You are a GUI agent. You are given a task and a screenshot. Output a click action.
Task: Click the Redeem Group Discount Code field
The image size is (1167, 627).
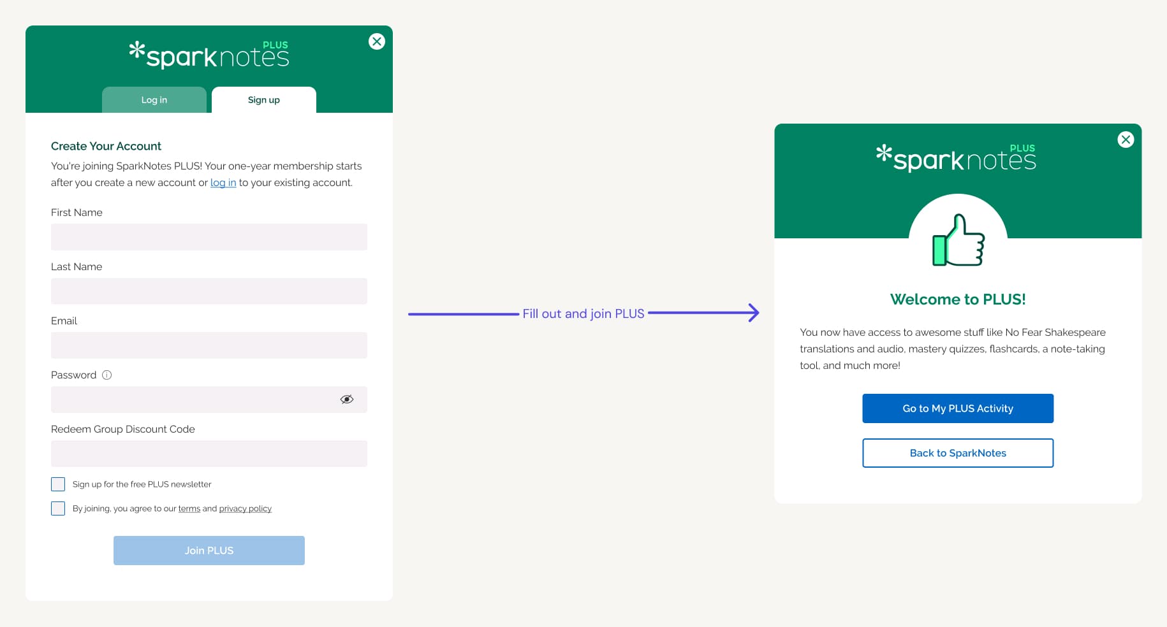click(209, 453)
